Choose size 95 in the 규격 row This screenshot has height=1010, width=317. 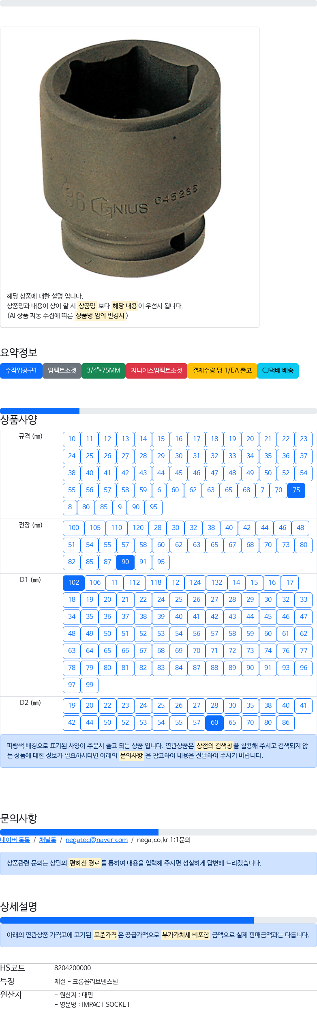[x=154, y=507]
